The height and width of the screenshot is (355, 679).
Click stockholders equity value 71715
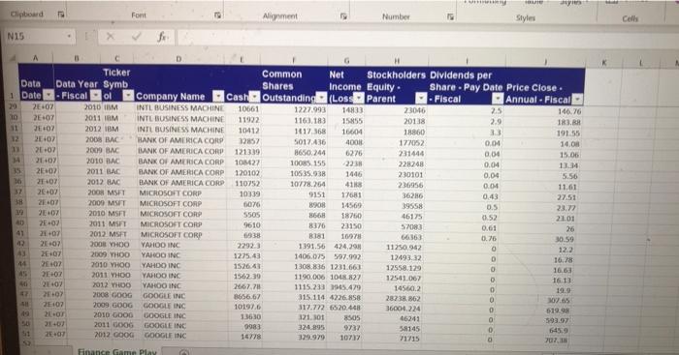(x=409, y=339)
